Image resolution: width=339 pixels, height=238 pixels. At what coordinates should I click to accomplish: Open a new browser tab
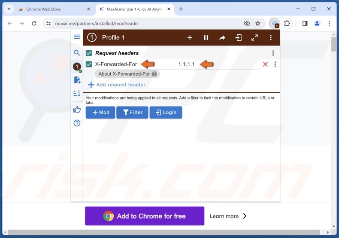click(x=181, y=9)
